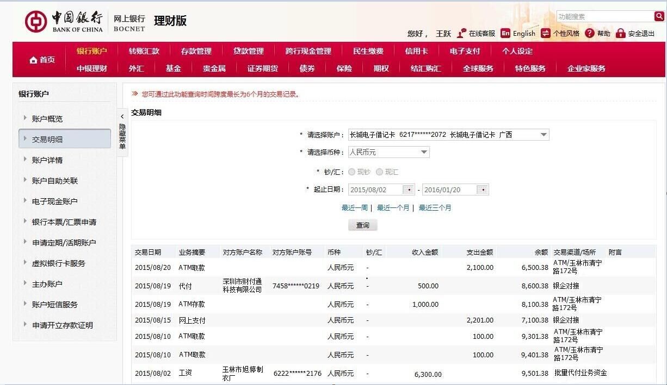This screenshot has width=667, height=385.
Task: Open end date calendar picker
Action: pos(482,190)
